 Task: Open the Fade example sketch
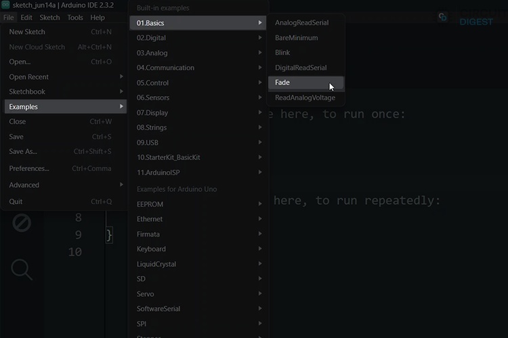coord(306,82)
